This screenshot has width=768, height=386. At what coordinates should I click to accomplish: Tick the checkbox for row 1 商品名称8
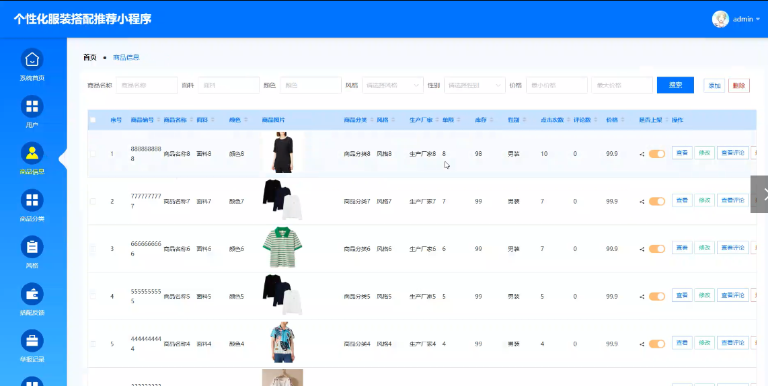[x=93, y=154]
